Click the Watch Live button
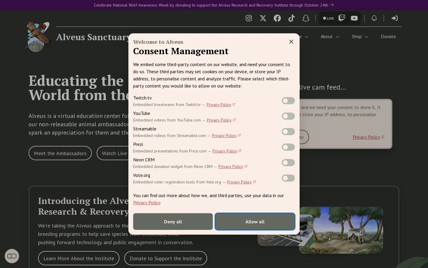The image size is (428, 268). [x=113, y=153]
